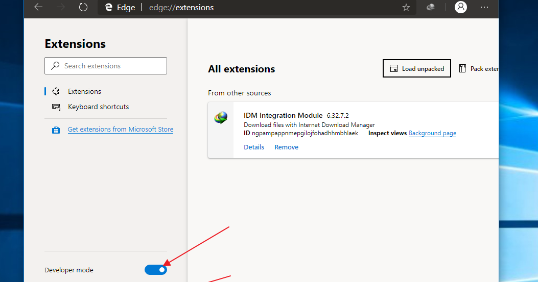Open the IDM extension toolbar icon
The image size is (538, 282).
point(431,7)
